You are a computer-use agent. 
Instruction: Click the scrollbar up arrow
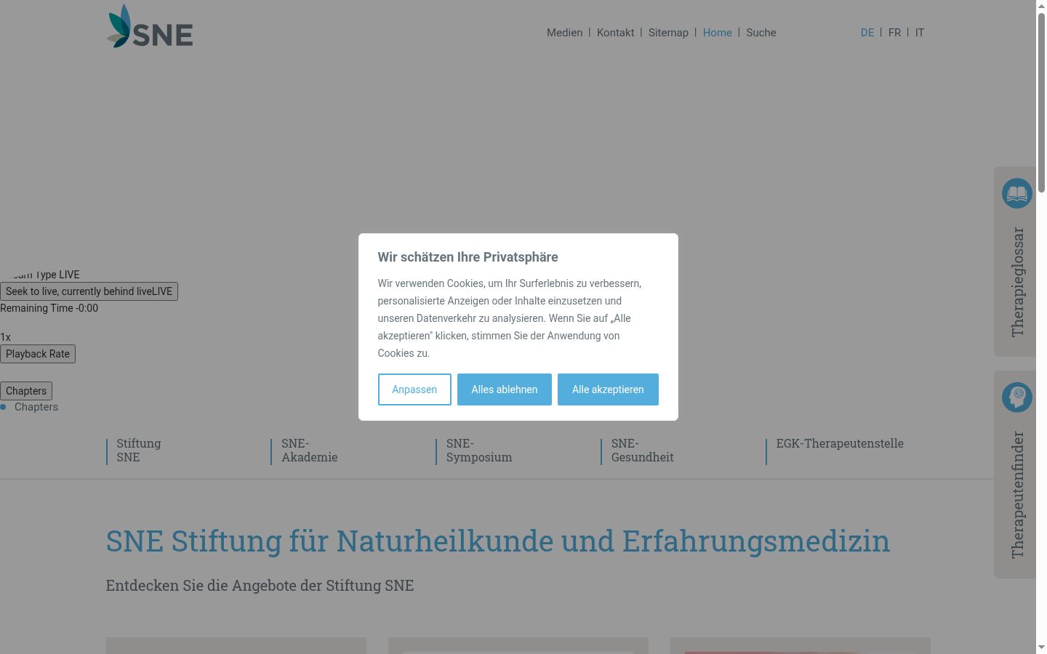(x=1041, y=6)
